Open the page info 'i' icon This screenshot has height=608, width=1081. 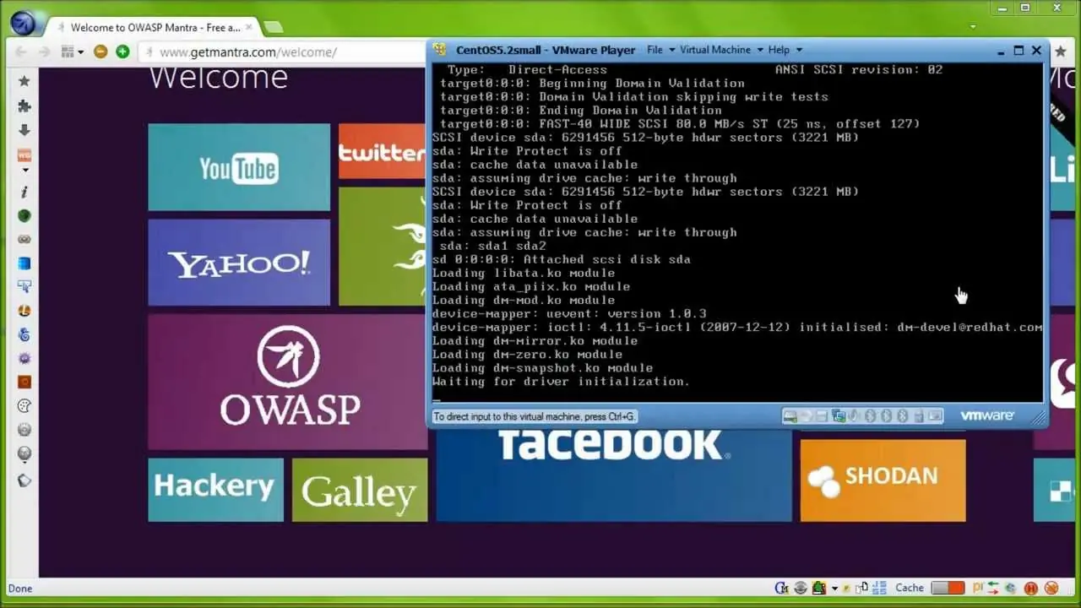(x=24, y=192)
